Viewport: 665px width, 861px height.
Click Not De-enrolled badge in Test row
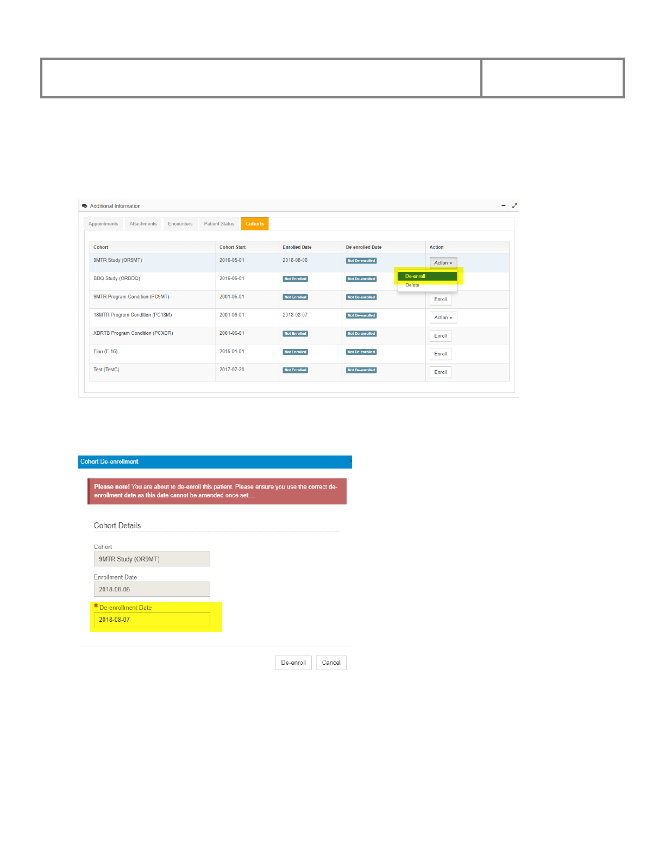361,370
